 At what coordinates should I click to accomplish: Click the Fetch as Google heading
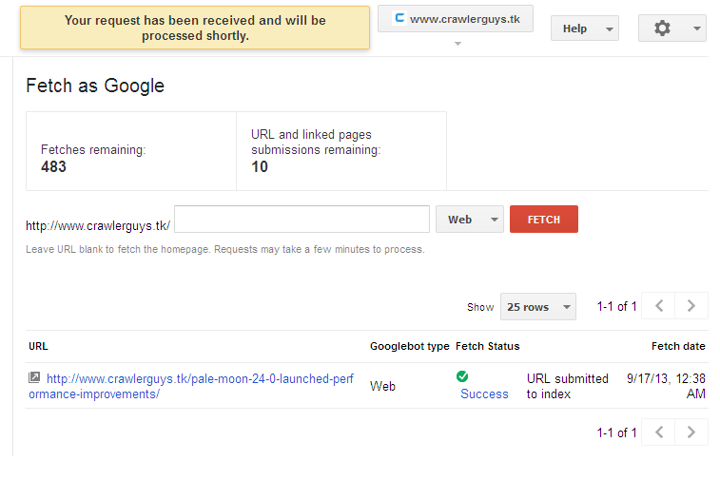point(95,86)
